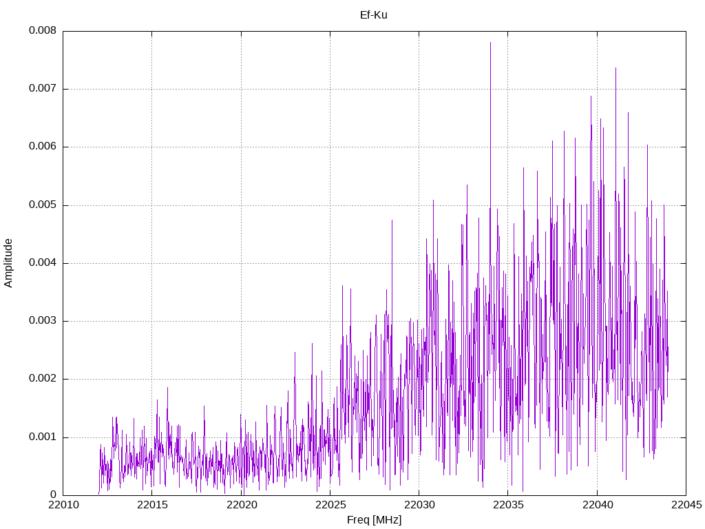Click the tallest spectrum peak near 22034 MHz
Image resolution: width=705 pixels, height=529 pixels.
pos(490,43)
